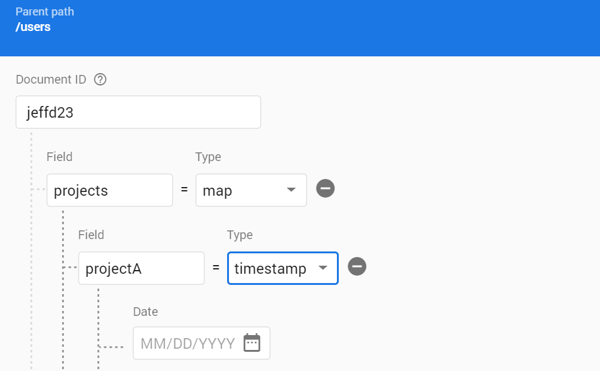
Task: Edit the projectA field name input
Action: coord(141,268)
